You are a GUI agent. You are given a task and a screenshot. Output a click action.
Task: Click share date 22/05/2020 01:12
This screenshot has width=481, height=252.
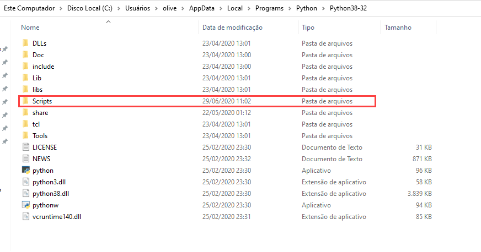(x=226, y=113)
